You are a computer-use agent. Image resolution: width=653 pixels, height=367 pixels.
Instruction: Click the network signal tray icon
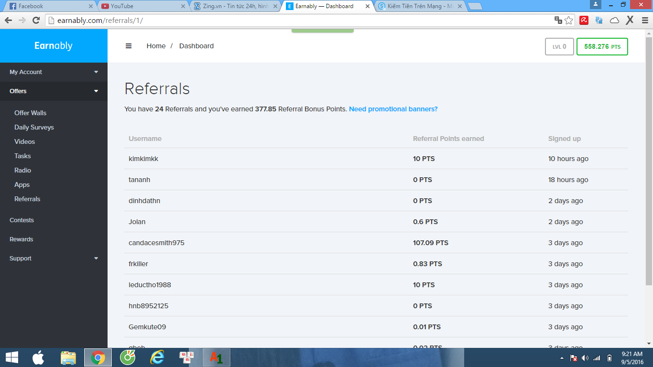tap(597, 358)
